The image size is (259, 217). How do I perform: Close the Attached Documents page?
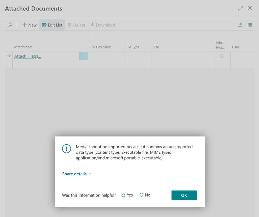click(250, 8)
